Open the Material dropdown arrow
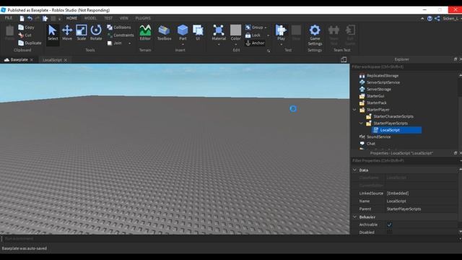The image size is (462, 260). 219,45
